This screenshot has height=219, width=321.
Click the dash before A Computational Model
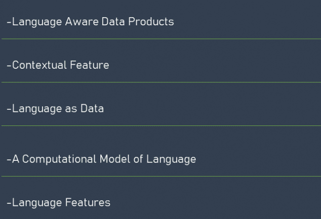tap(9, 160)
